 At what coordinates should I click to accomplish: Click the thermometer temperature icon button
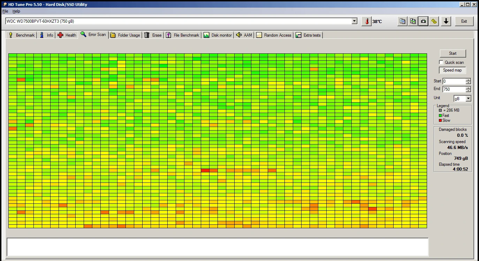(x=366, y=21)
